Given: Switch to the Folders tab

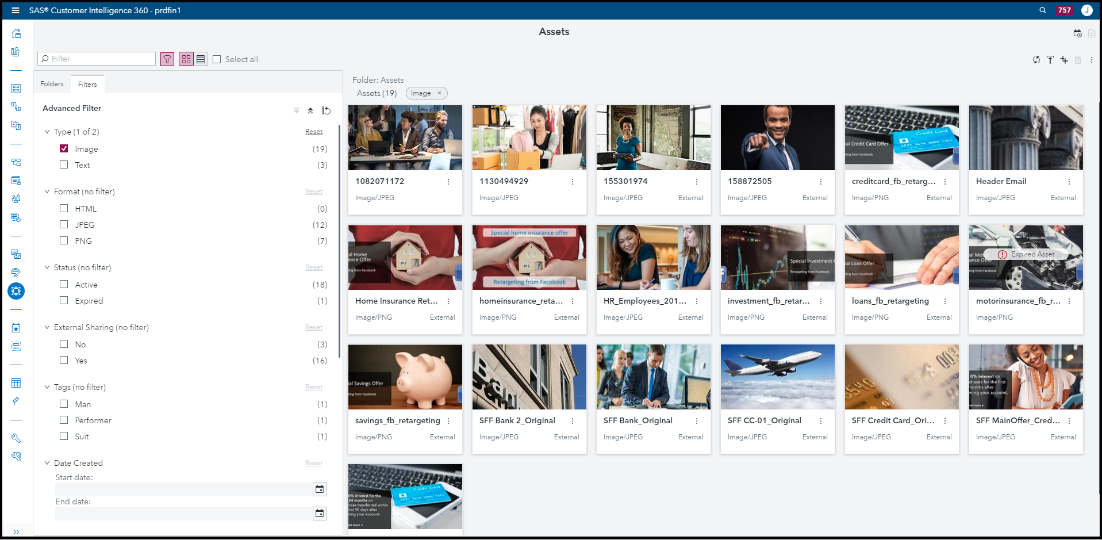Looking at the screenshot, I should pyautogui.click(x=51, y=83).
